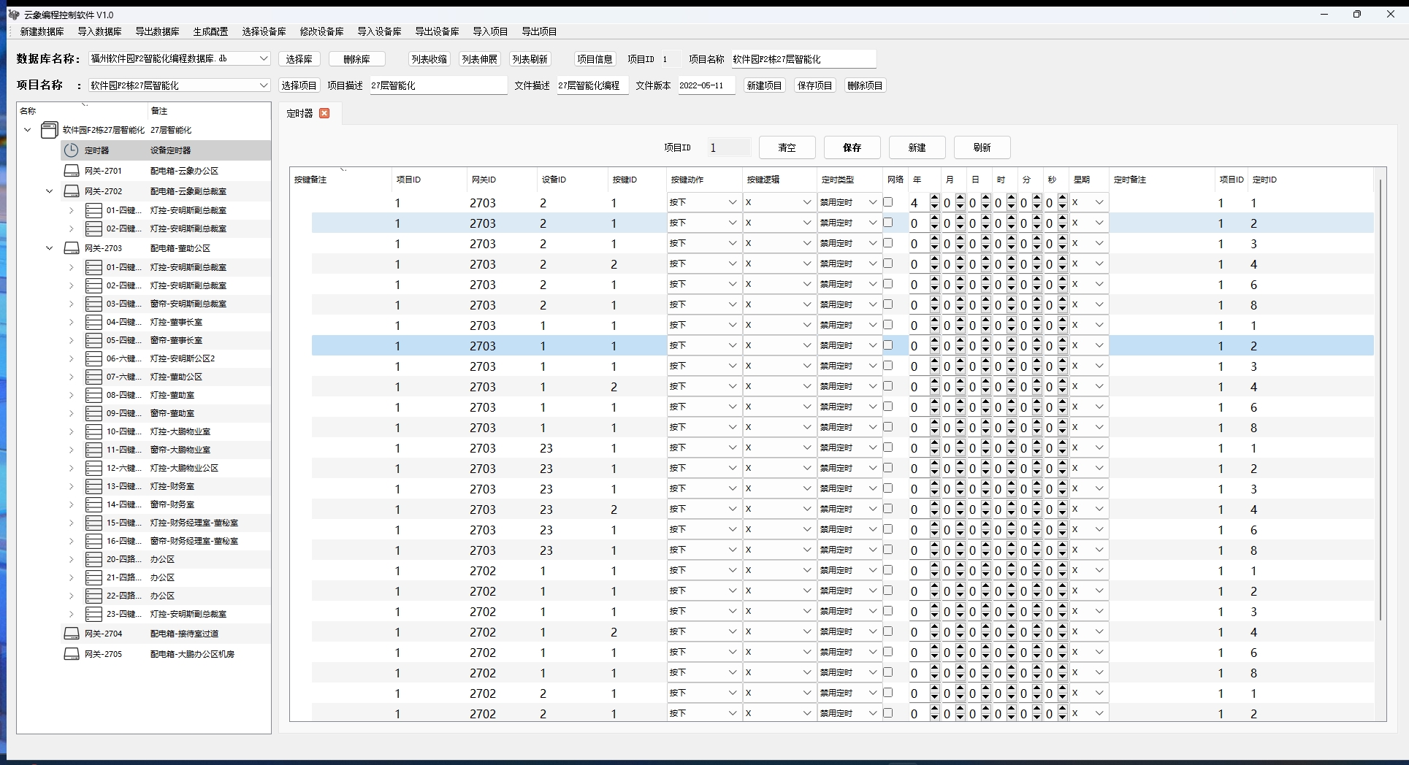Viewport: 1409px width, 765px height.
Task: Open the 导入数据库 menu
Action: click(x=99, y=31)
